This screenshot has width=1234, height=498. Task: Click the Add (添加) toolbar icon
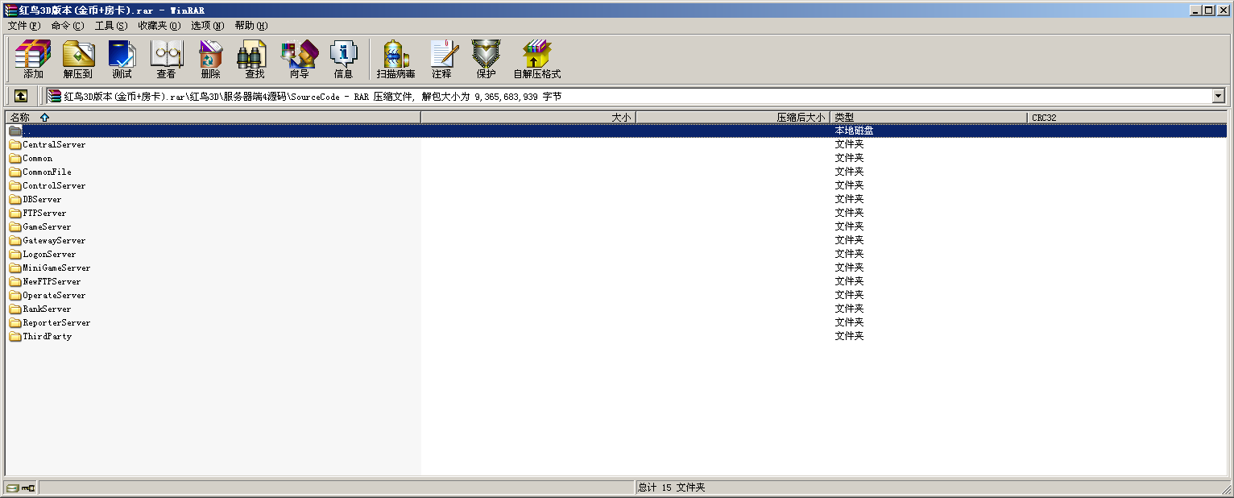point(33,60)
